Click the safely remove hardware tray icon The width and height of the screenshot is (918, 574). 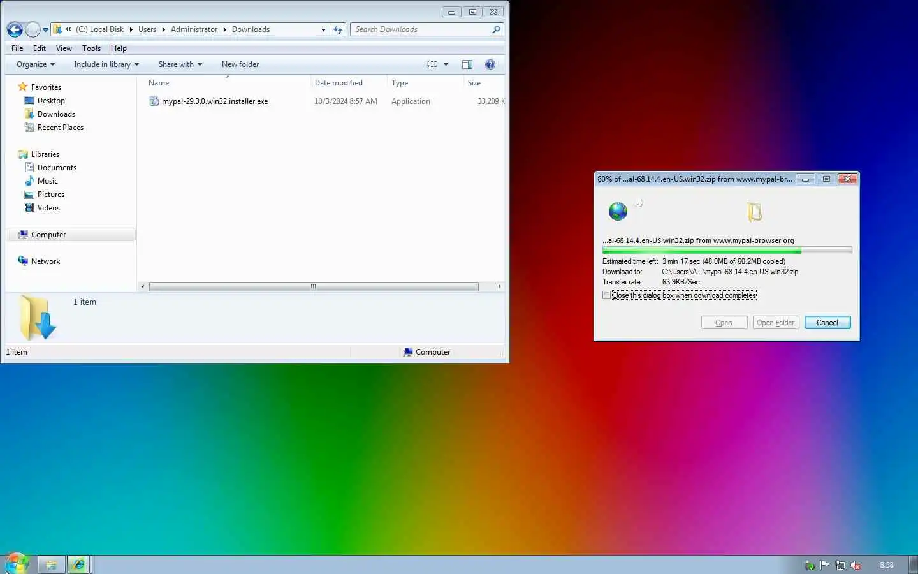click(810, 565)
